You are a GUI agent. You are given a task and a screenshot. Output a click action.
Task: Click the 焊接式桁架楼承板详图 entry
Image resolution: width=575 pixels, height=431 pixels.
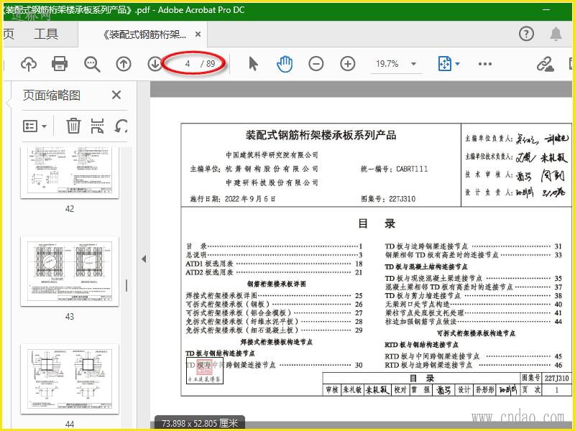pos(274,295)
